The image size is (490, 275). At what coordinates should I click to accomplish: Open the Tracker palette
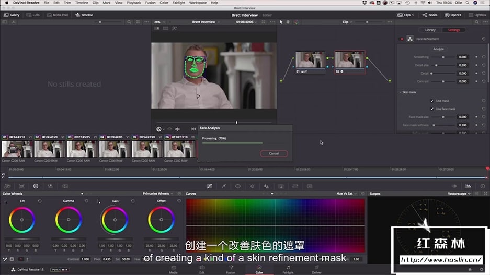(x=252, y=186)
